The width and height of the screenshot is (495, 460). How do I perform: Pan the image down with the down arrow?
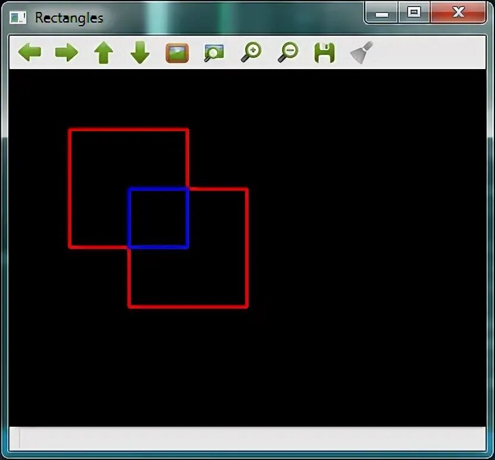(x=140, y=52)
